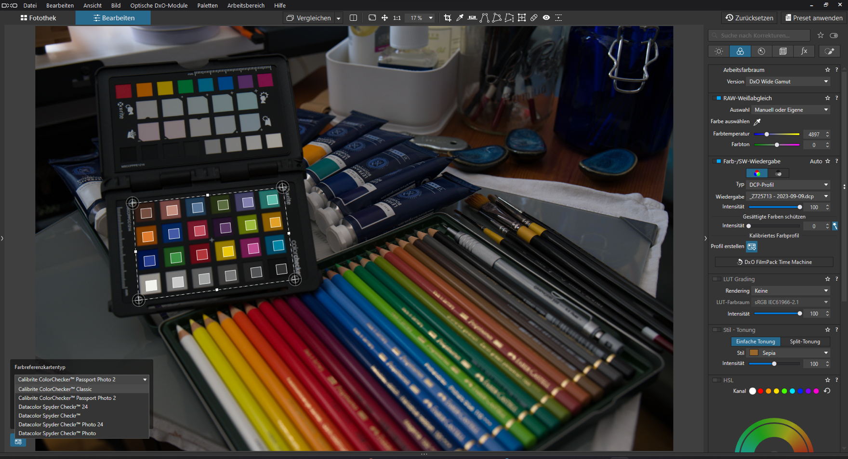
Task: Open the Light corrections sun tab icon
Action: 718,52
